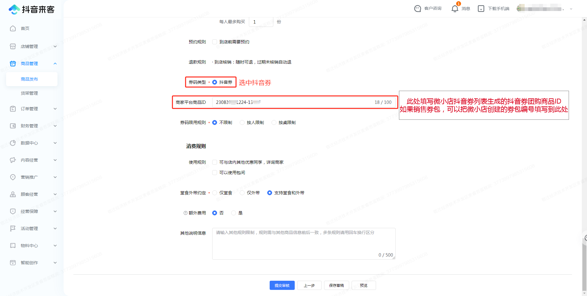Click the 额外费用 help question icon
This screenshot has width=587, height=296.
[185, 213]
